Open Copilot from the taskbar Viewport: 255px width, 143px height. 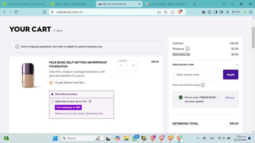[x=118, y=138]
